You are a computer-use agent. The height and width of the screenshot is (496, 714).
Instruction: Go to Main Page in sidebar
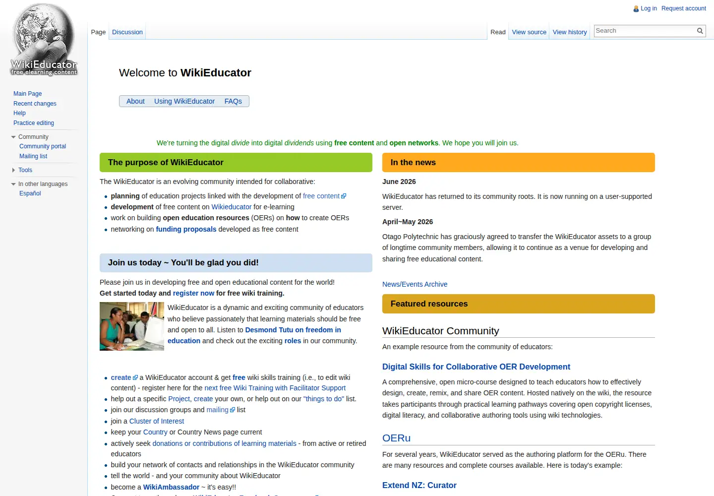(28, 94)
